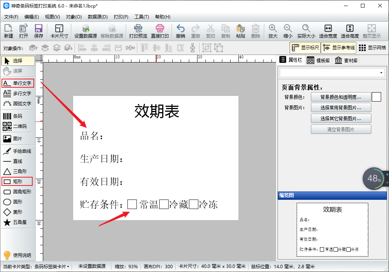Click the 48% floating circular widget
This screenshot has width=389, height=272.
pos(374,179)
